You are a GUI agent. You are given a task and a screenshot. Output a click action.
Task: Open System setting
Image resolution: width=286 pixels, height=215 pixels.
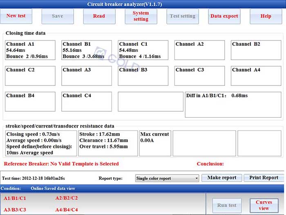click(x=141, y=16)
